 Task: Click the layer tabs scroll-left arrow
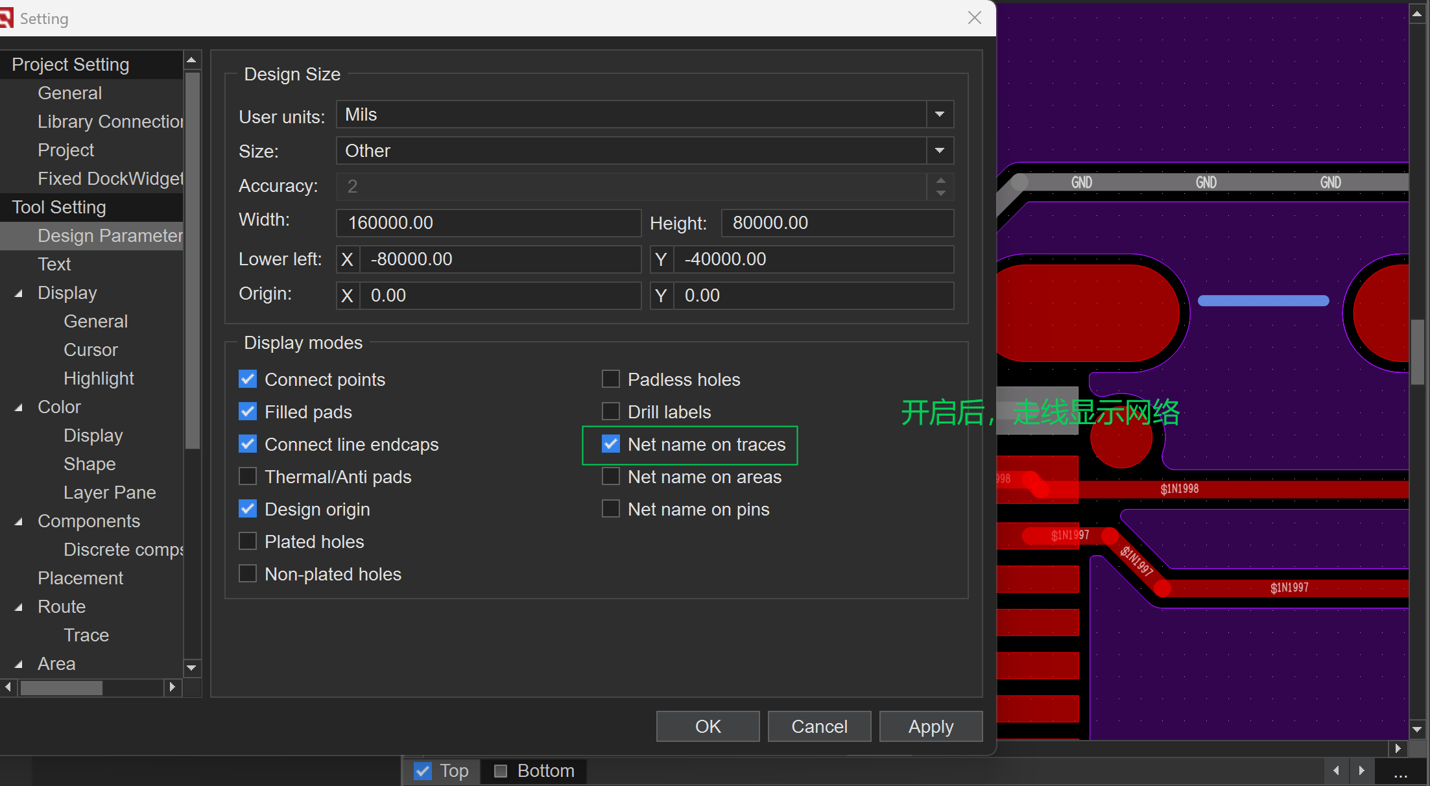[1336, 770]
